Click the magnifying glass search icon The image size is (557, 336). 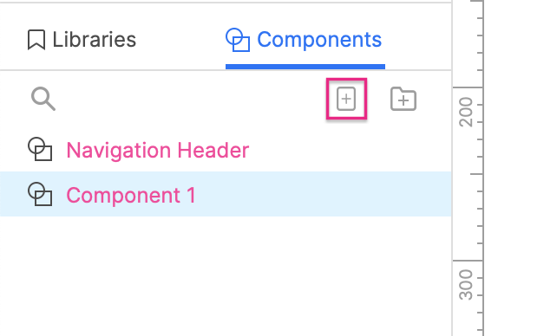coord(43,99)
